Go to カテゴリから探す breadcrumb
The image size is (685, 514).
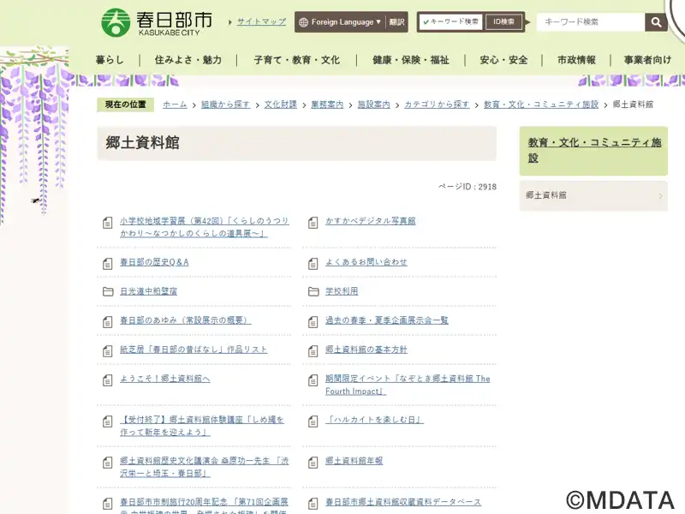point(437,105)
